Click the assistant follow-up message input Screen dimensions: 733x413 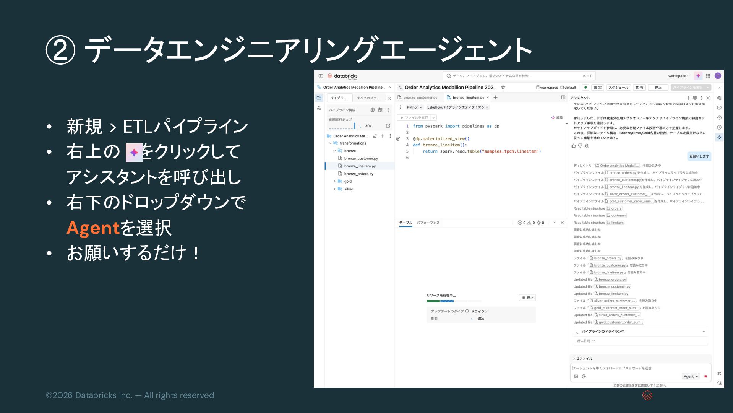(641, 368)
